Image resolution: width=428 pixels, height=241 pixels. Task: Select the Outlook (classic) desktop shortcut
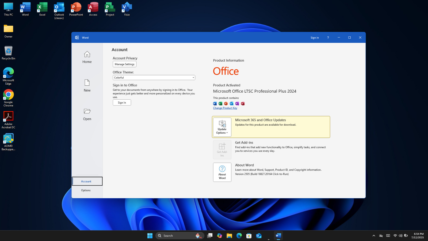(59, 11)
